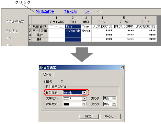Click the [PLC1]D00102 cell
161x124 pixels.
pyautogui.click(x=146, y=26)
